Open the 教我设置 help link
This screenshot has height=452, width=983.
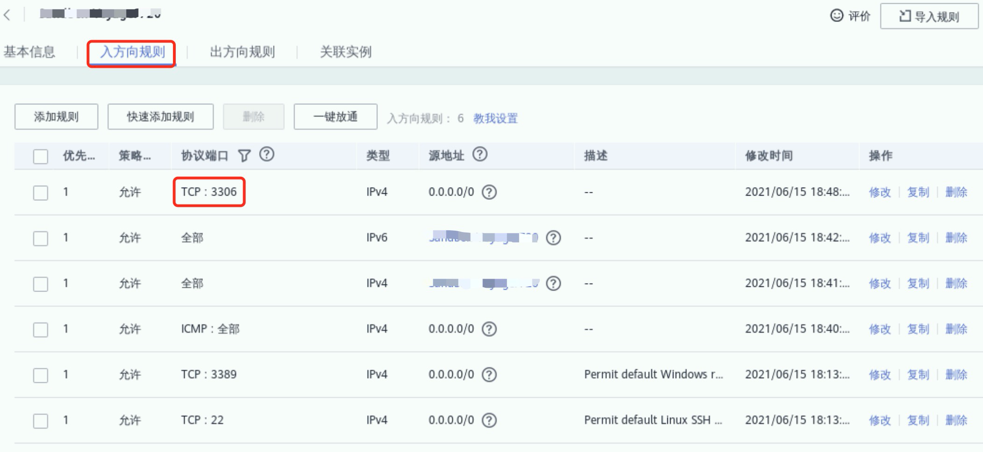point(495,118)
